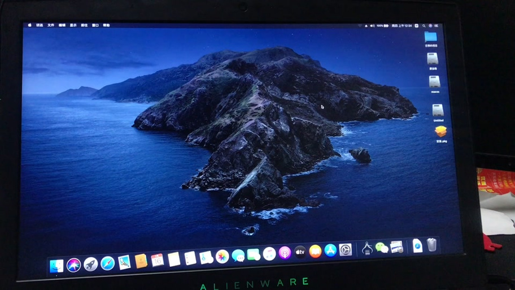Image resolution: width=515 pixels, height=290 pixels.
Task: Open Notification Center list icon
Action: click(x=436, y=25)
